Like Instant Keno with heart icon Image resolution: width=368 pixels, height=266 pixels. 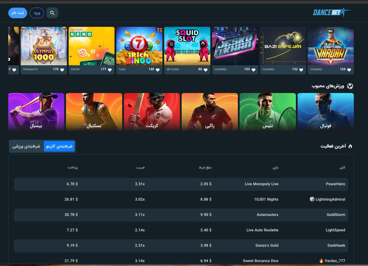pos(110,70)
